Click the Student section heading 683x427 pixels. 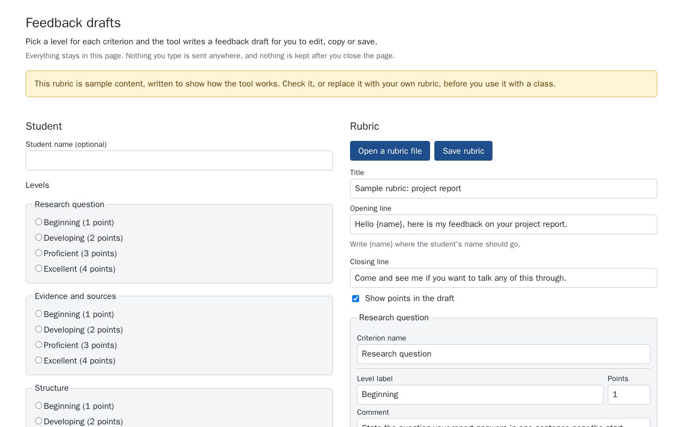tap(44, 126)
